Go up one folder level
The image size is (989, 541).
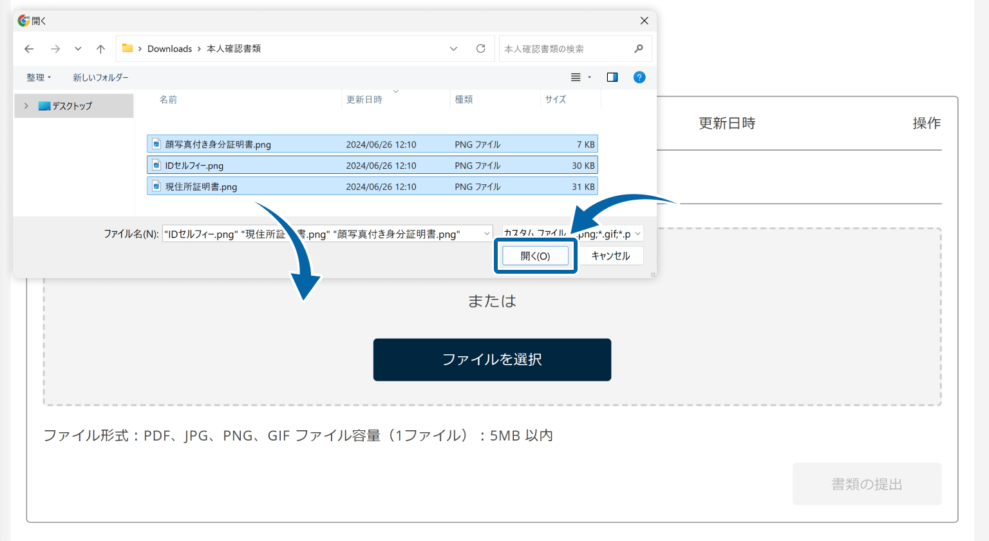(x=100, y=49)
